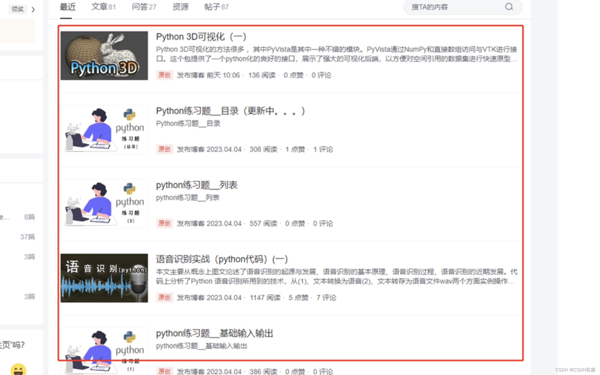The image size is (600, 375).
Task: Click the 37篇 category count
Action: tap(27, 237)
